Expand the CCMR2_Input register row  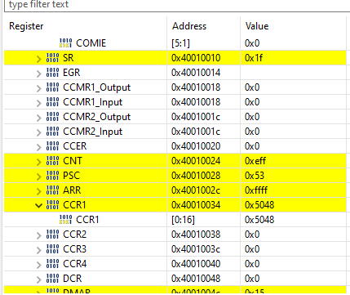pyautogui.click(x=39, y=132)
